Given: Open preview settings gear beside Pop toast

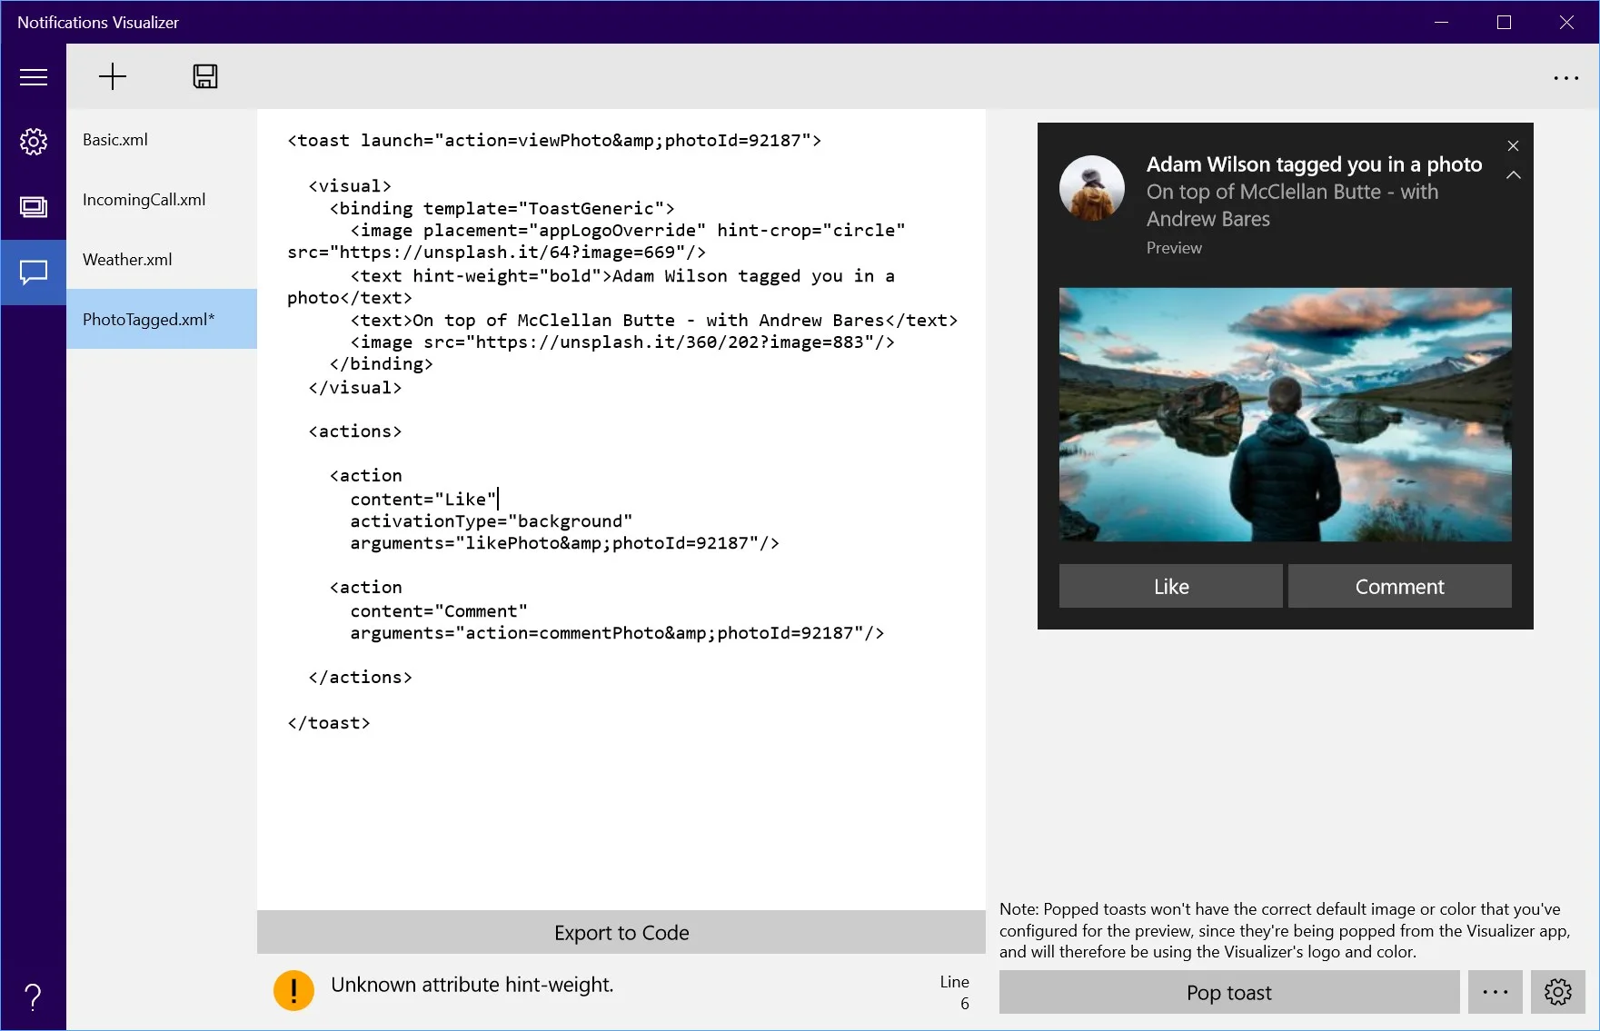Looking at the screenshot, I should tap(1557, 992).
